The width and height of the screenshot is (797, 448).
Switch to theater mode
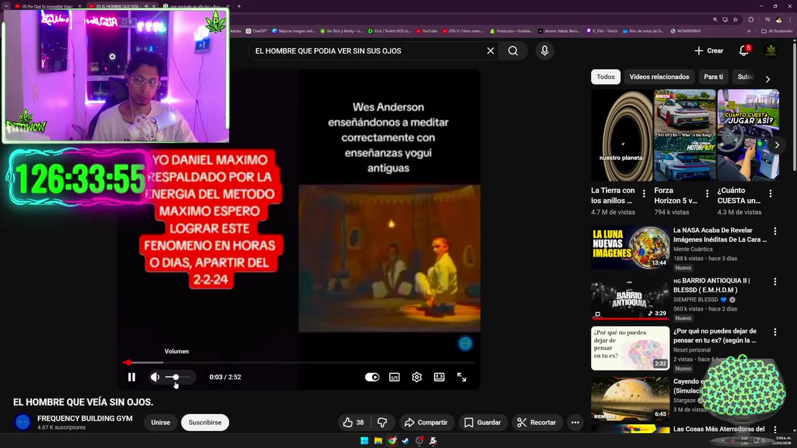coord(439,377)
